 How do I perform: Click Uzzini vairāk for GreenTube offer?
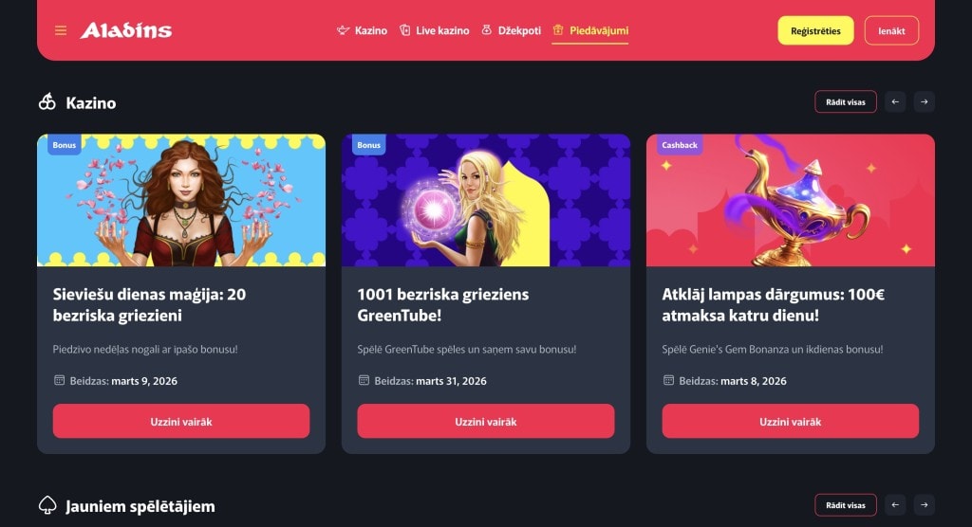click(x=485, y=421)
